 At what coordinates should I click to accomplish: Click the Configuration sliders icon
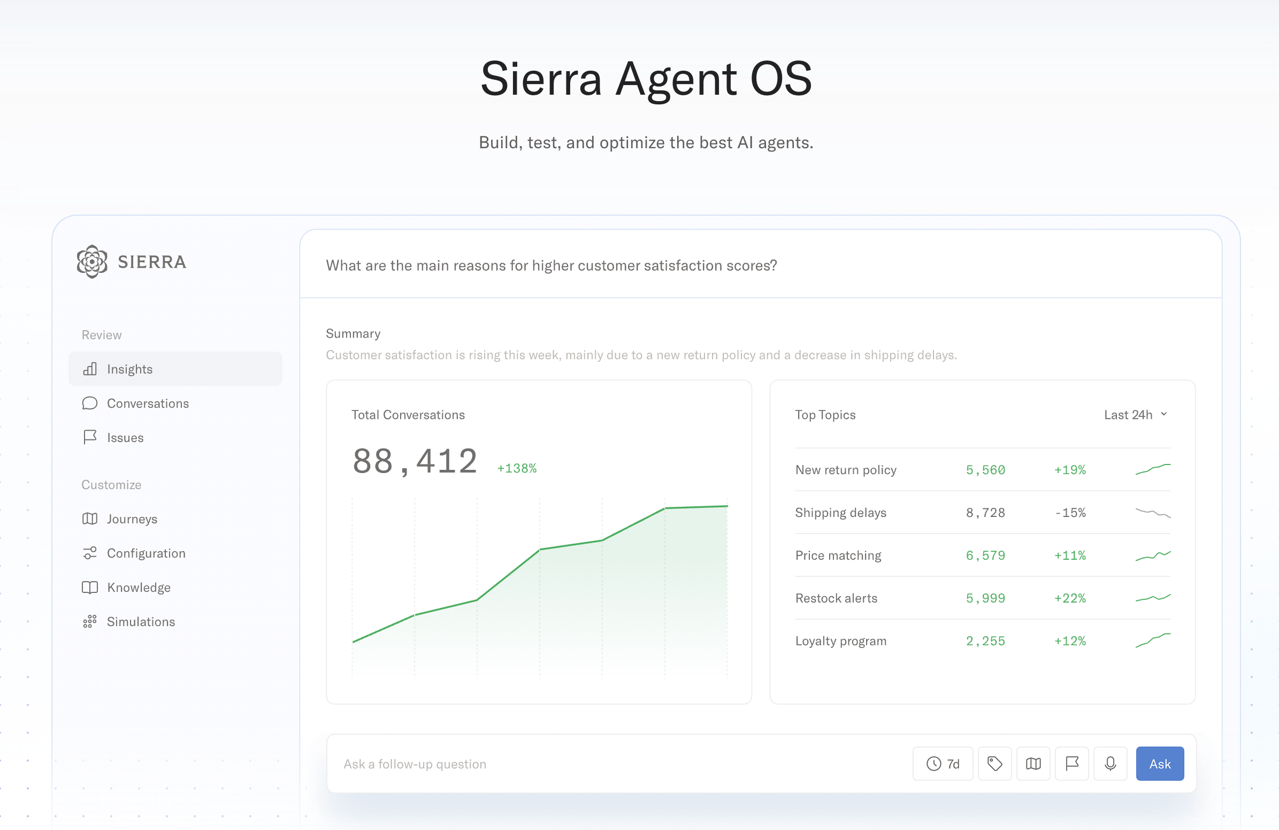(x=90, y=553)
